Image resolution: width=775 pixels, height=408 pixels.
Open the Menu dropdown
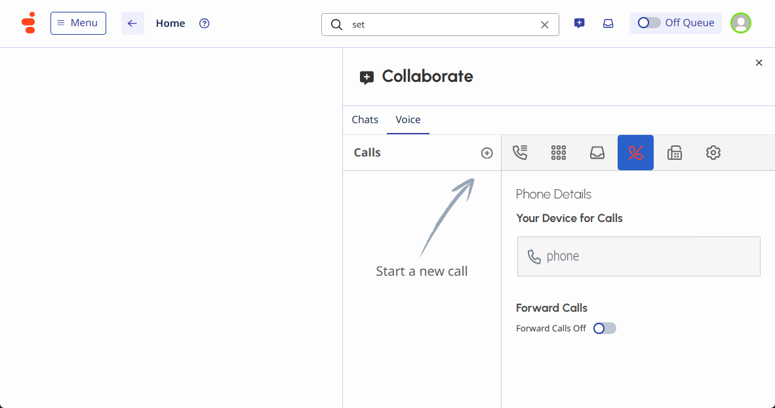click(78, 23)
